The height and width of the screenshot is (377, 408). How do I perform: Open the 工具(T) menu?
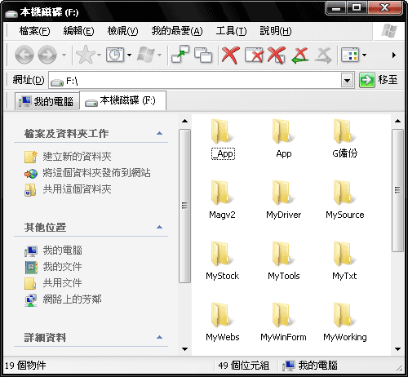coord(231,31)
